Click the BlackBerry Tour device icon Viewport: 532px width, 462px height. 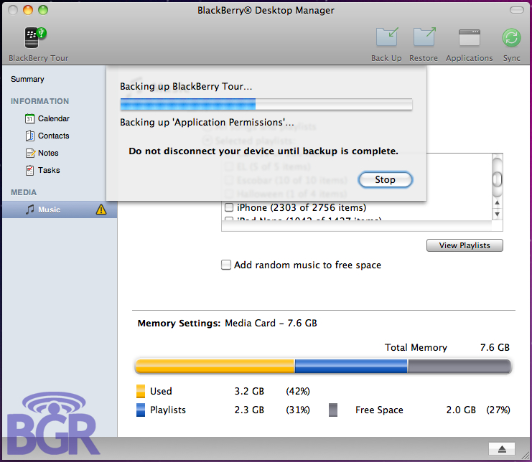click(x=35, y=37)
